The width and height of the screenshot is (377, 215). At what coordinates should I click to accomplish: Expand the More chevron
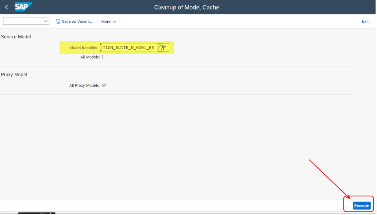[x=115, y=22]
